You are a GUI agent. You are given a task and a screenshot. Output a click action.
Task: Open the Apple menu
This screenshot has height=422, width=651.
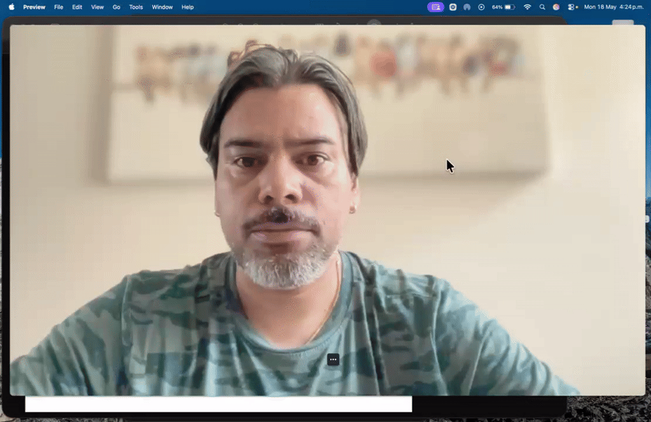point(11,7)
